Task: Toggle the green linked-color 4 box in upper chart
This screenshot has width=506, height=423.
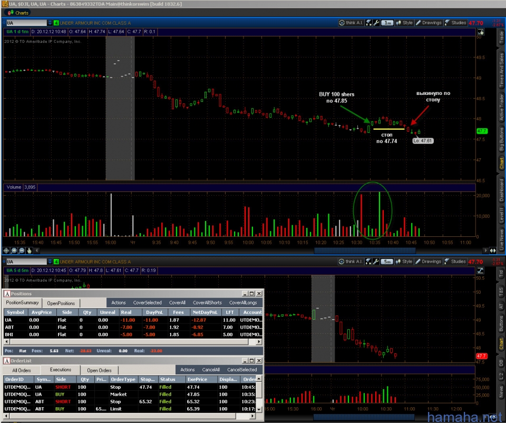Action: (56, 23)
